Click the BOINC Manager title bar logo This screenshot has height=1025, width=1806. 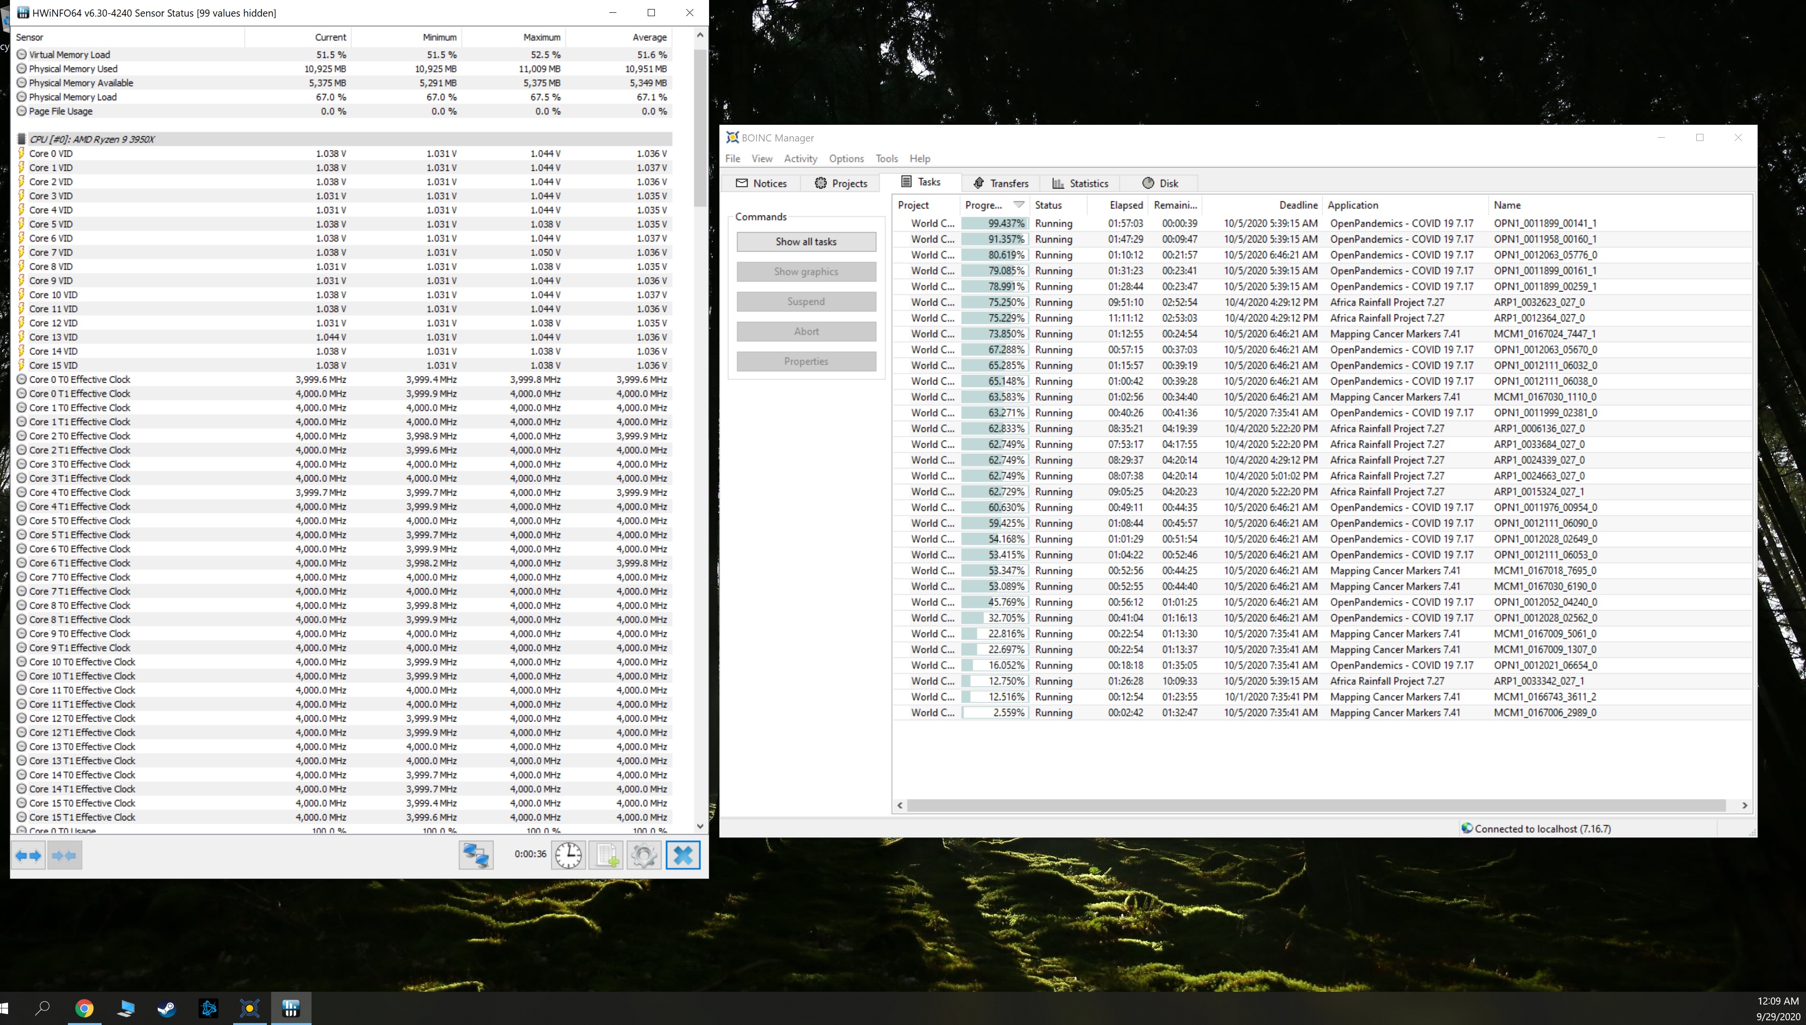click(732, 137)
